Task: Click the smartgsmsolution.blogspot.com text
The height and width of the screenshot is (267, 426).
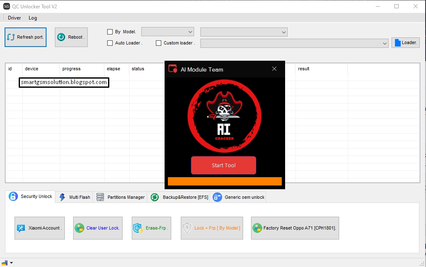Action: click(64, 82)
